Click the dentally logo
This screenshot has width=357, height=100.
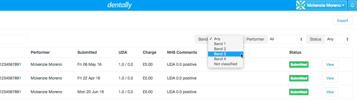[119, 5]
